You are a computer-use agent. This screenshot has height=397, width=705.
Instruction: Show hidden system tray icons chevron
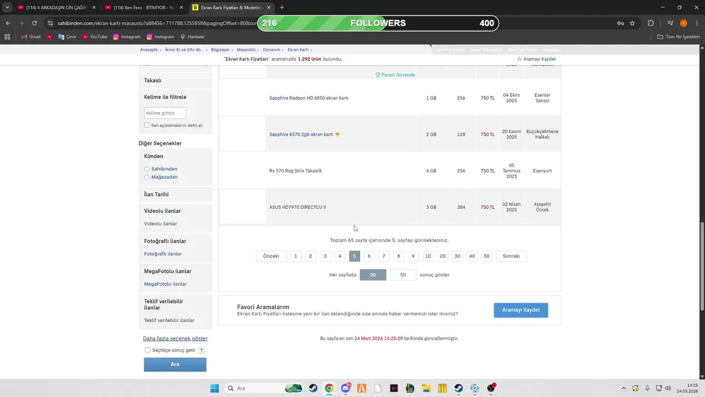[623, 388]
